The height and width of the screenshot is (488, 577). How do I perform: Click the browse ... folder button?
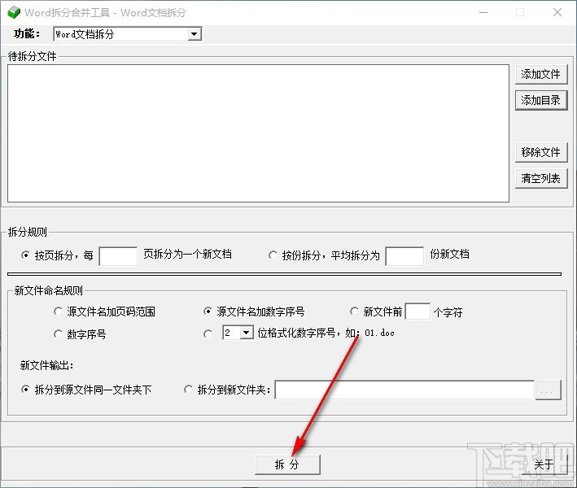point(548,390)
